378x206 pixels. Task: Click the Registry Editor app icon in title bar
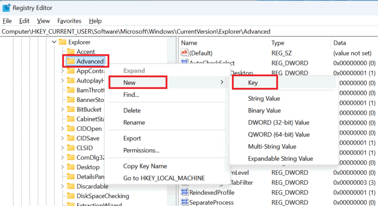(x=6, y=8)
